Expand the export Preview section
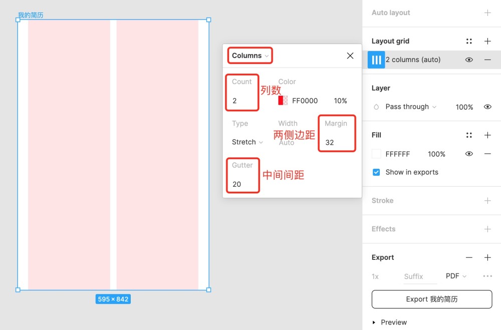The width and height of the screenshot is (501, 330). [374, 322]
